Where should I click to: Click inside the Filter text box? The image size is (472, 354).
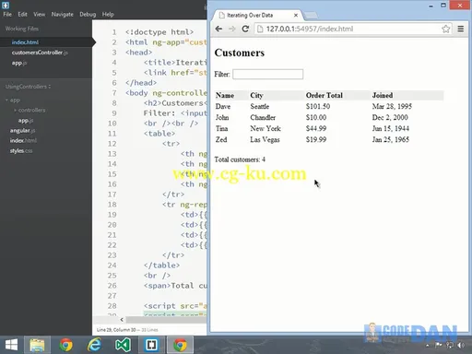click(267, 74)
